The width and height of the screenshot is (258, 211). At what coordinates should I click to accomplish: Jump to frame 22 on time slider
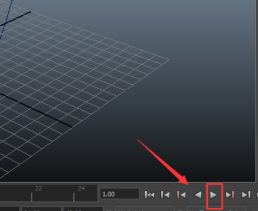32,197
